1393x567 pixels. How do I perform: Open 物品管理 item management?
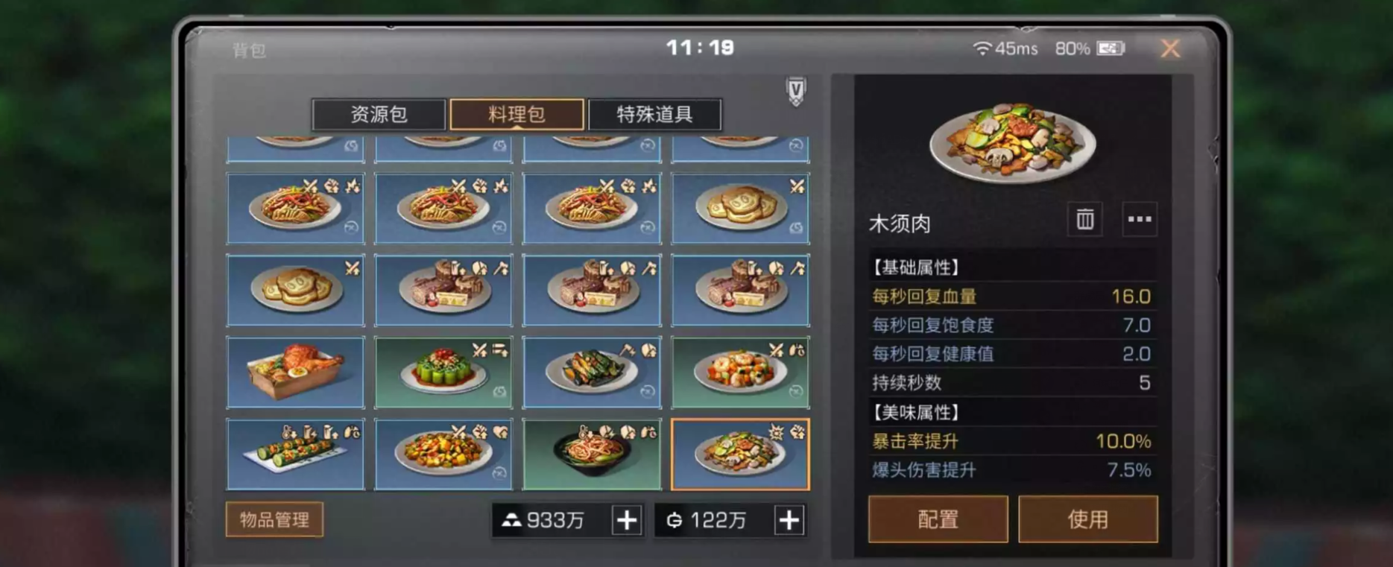pyautogui.click(x=274, y=519)
